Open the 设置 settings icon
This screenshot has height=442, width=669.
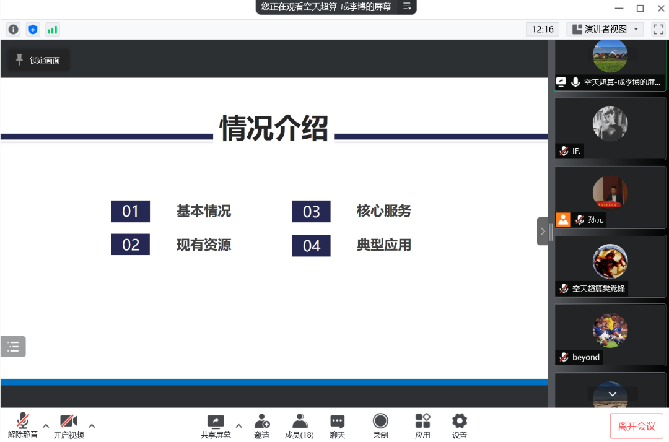click(x=460, y=425)
